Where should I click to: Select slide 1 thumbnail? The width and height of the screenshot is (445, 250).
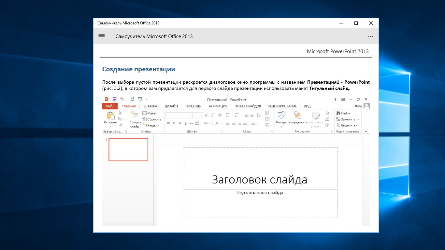pyautogui.click(x=128, y=149)
